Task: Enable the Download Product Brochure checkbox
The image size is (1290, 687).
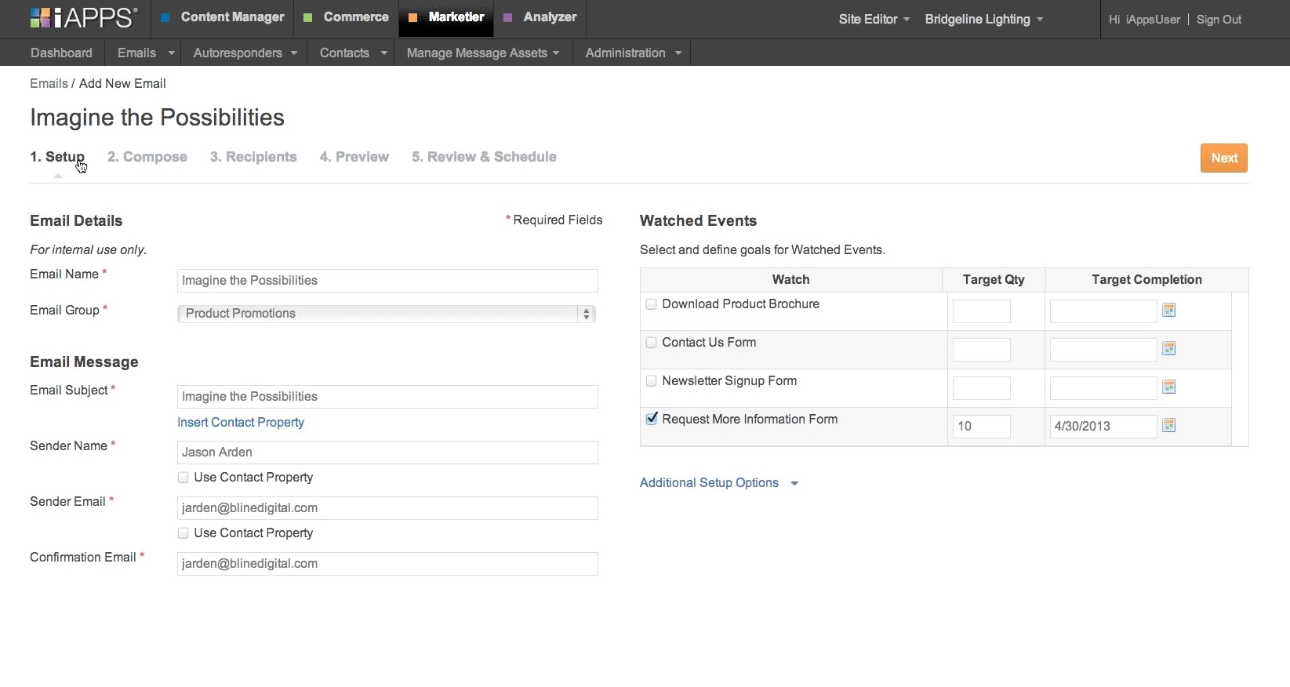Action: [651, 304]
